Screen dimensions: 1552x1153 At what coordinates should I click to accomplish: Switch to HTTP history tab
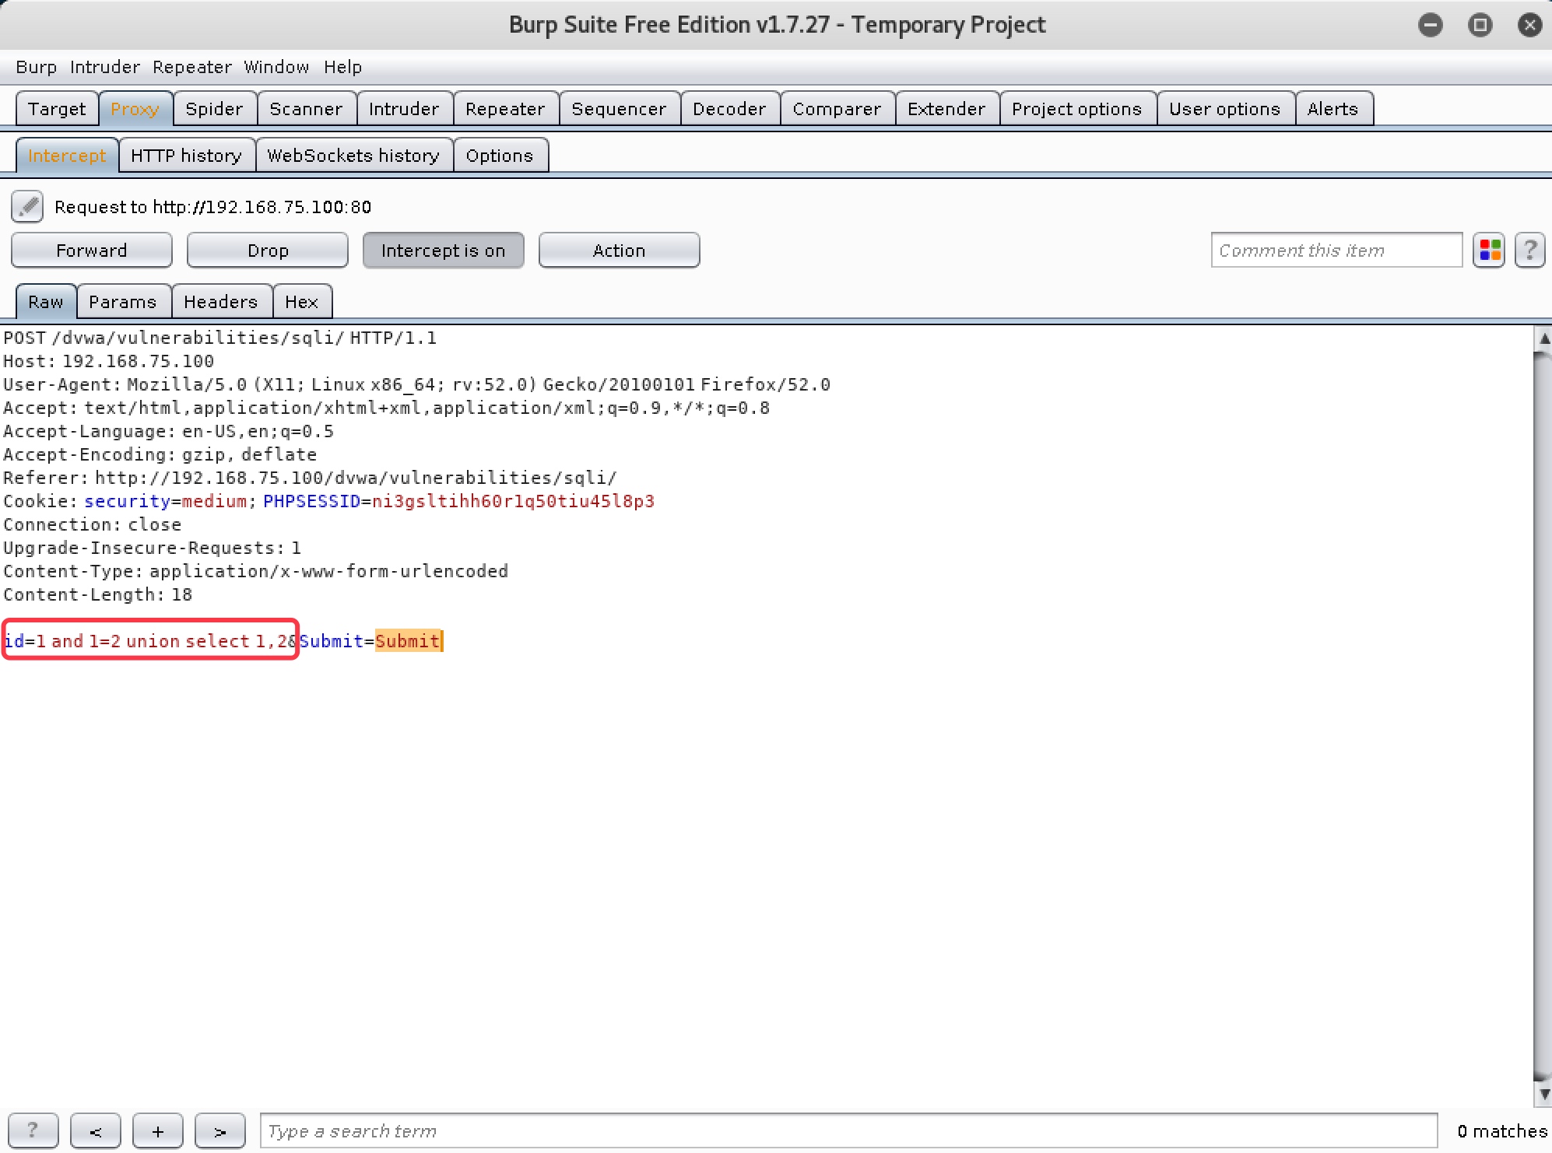click(186, 156)
